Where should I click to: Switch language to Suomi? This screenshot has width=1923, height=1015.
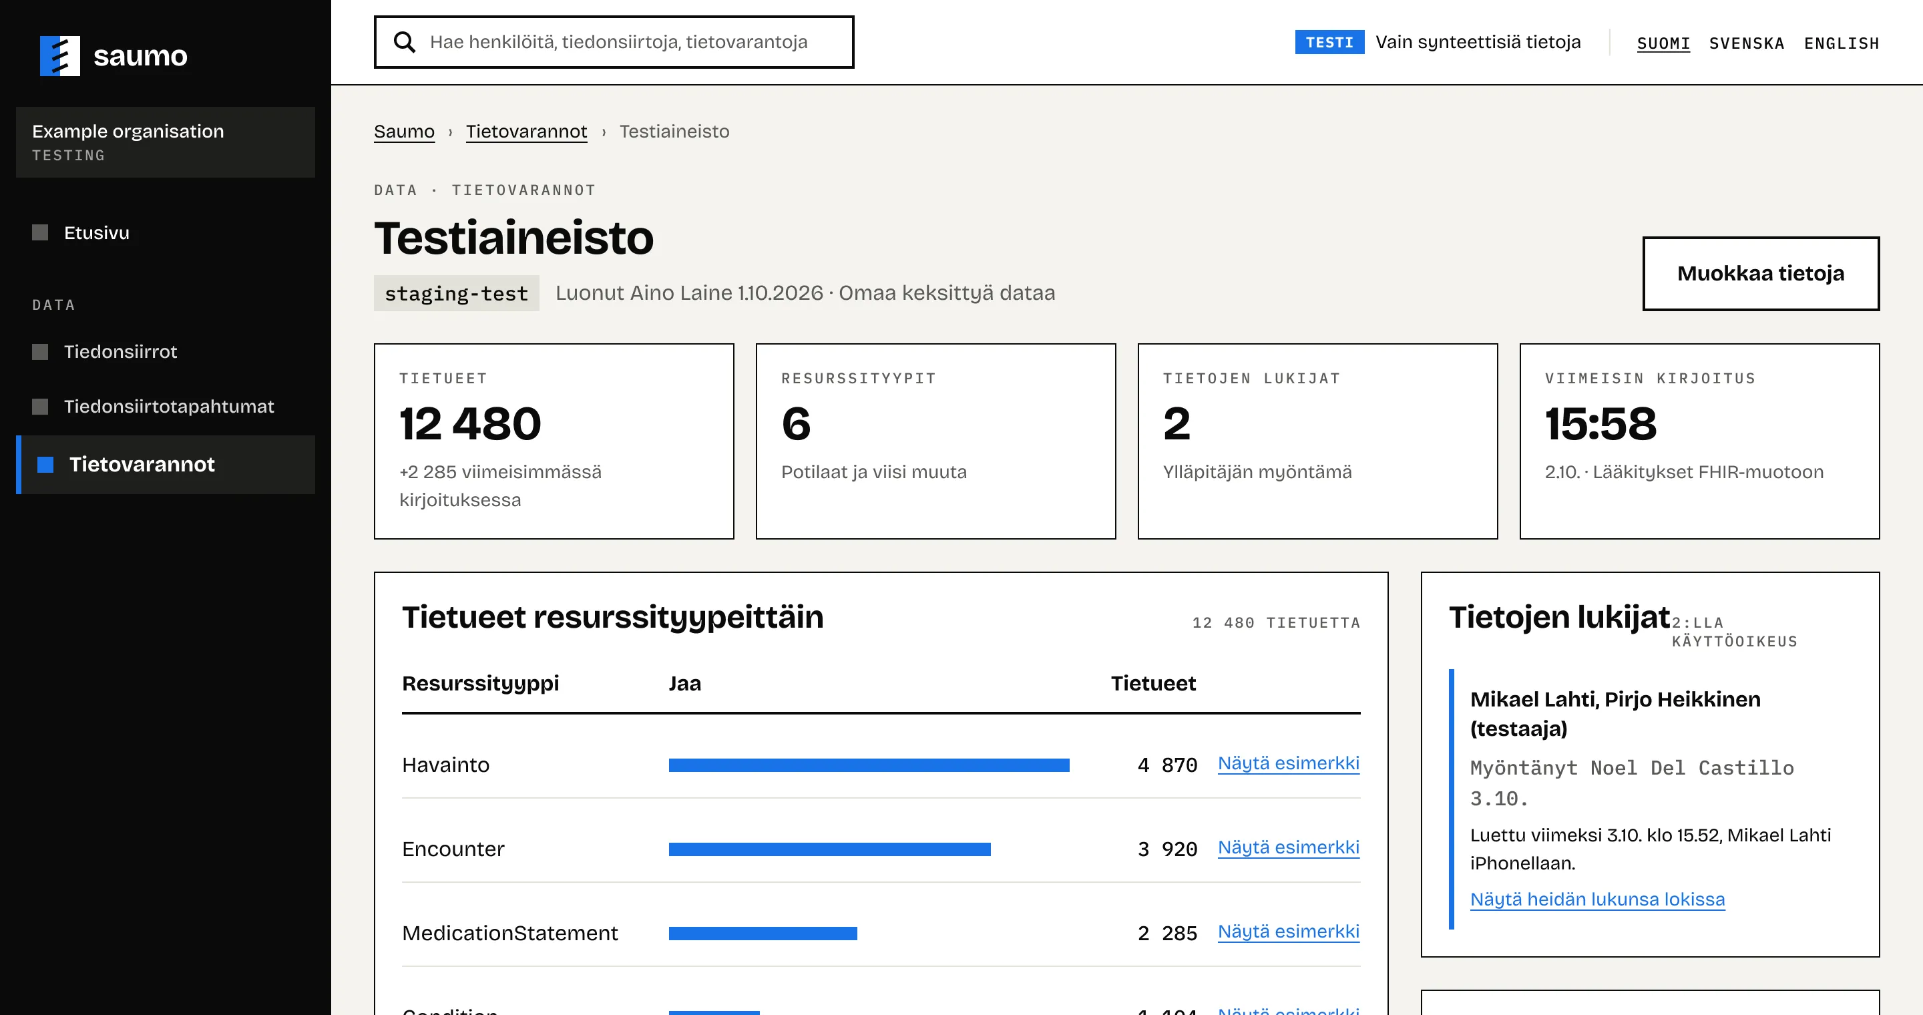click(1663, 43)
